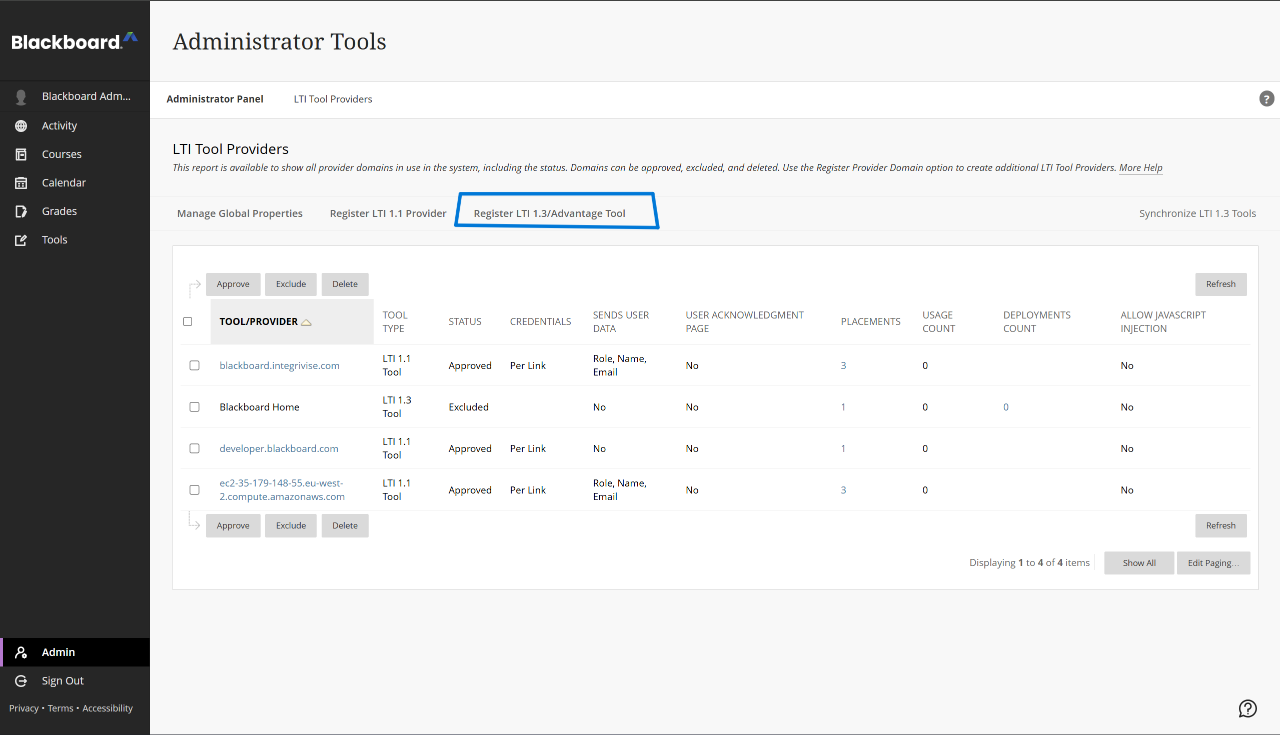Open Register LTI 1.1 Provider
Image resolution: width=1280 pixels, height=735 pixels.
point(388,213)
